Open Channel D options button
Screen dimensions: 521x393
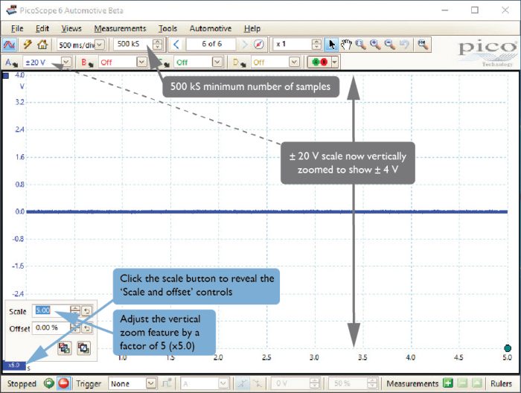[240, 63]
